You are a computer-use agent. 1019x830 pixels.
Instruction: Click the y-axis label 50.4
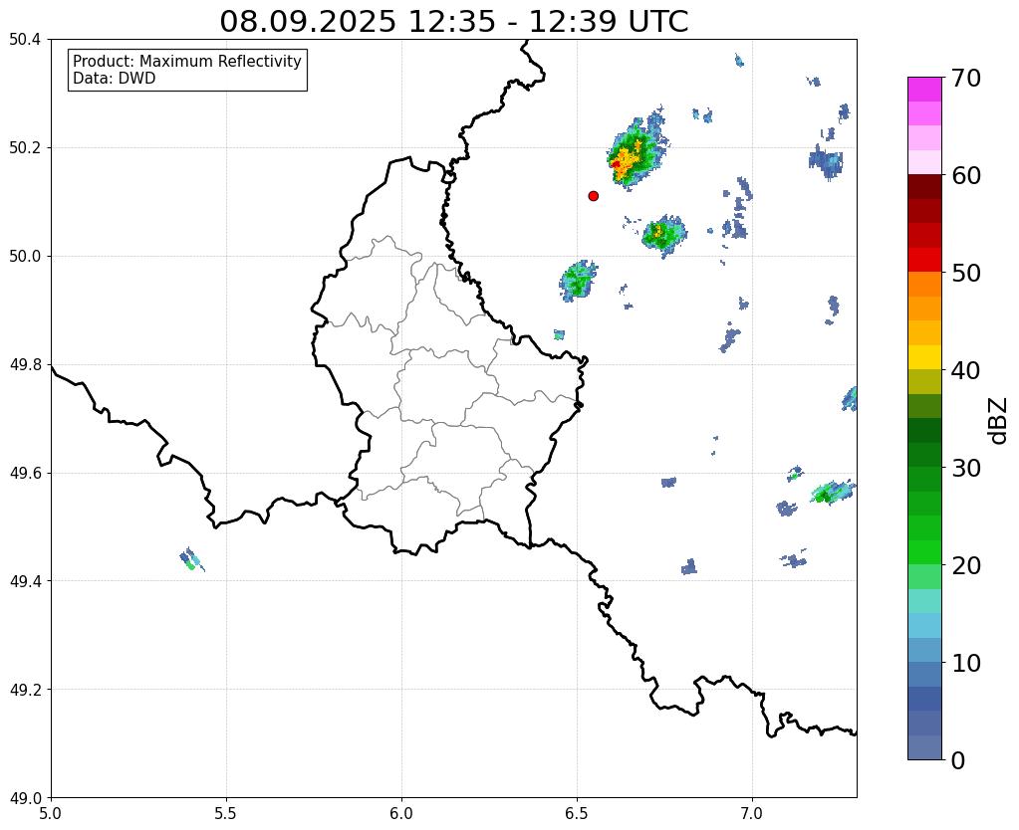tap(25, 40)
